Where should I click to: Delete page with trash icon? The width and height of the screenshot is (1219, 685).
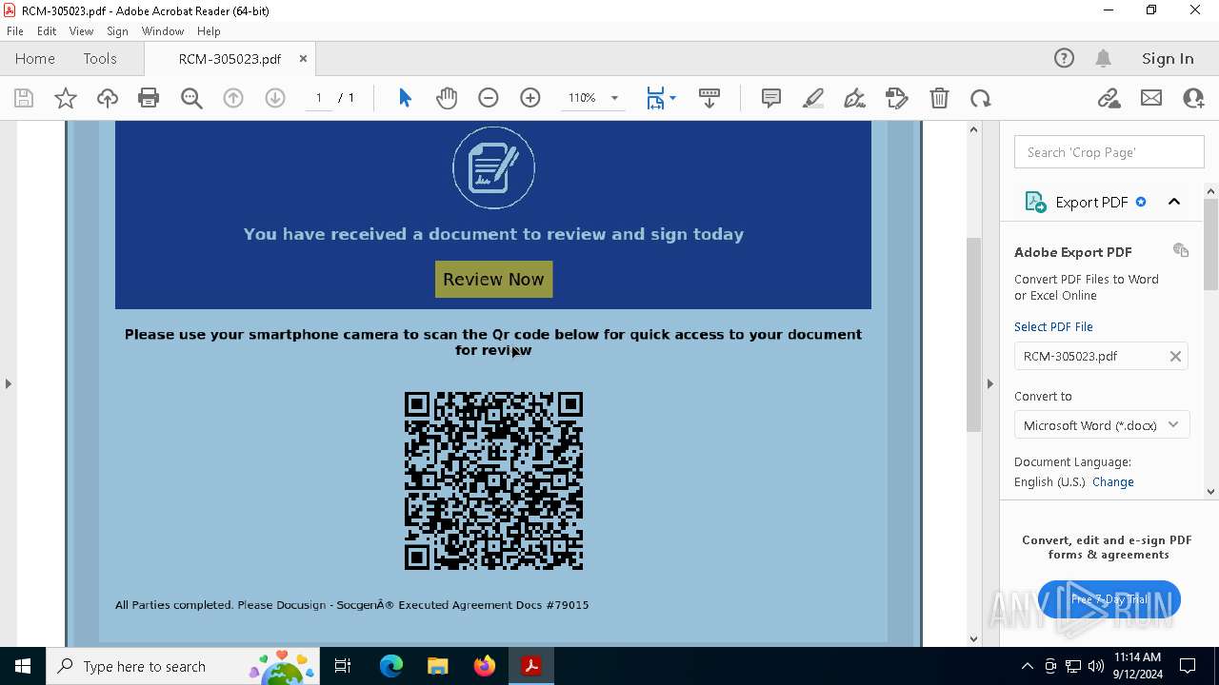click(x=939, y=98)
